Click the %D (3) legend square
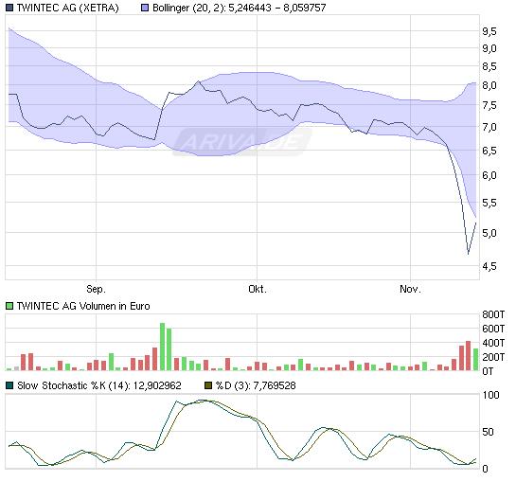Image resolution: width=516 pixels, height=482 pixels. [208, 385]
